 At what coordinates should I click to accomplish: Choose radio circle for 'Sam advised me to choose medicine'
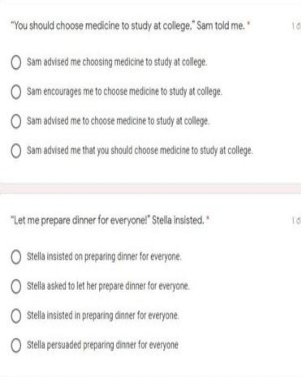16,121
